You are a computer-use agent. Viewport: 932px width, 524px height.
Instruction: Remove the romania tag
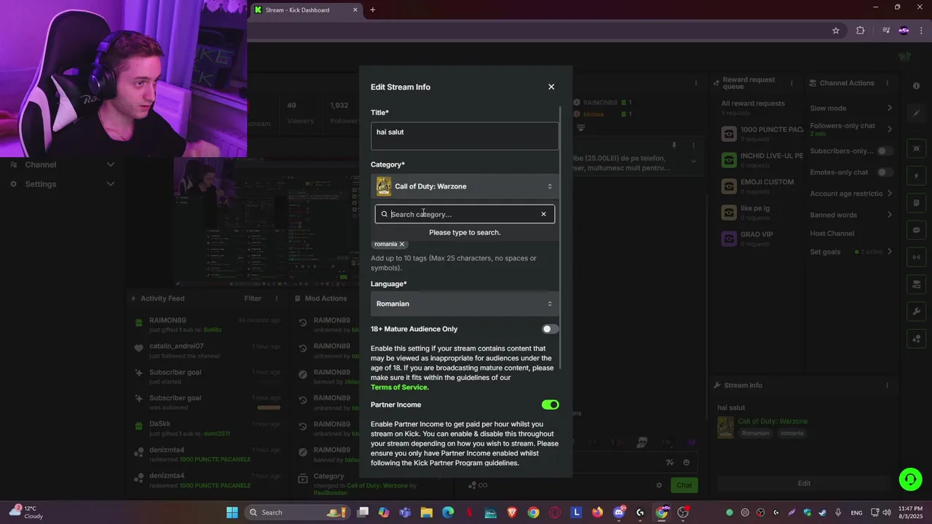click(401, 245)
